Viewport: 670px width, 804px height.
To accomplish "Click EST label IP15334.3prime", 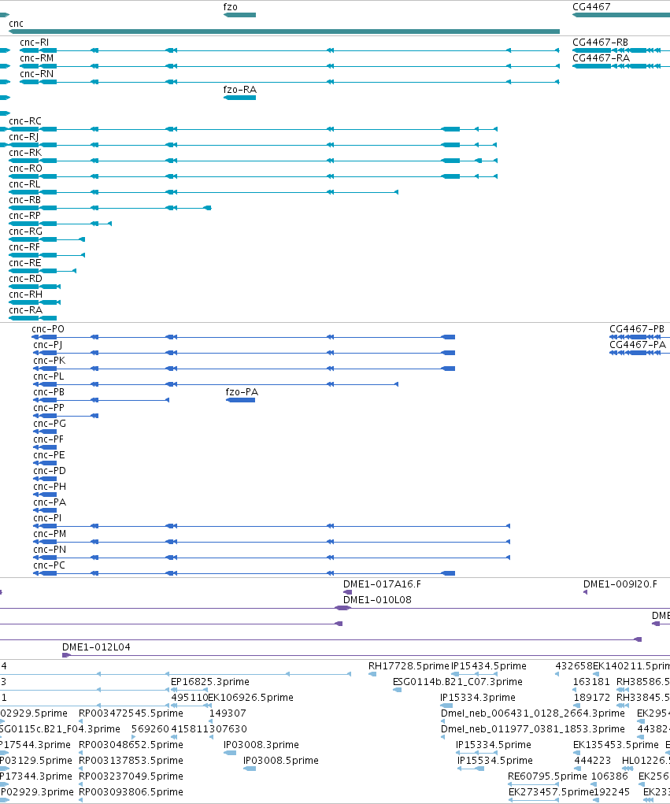I will [478, 698].
